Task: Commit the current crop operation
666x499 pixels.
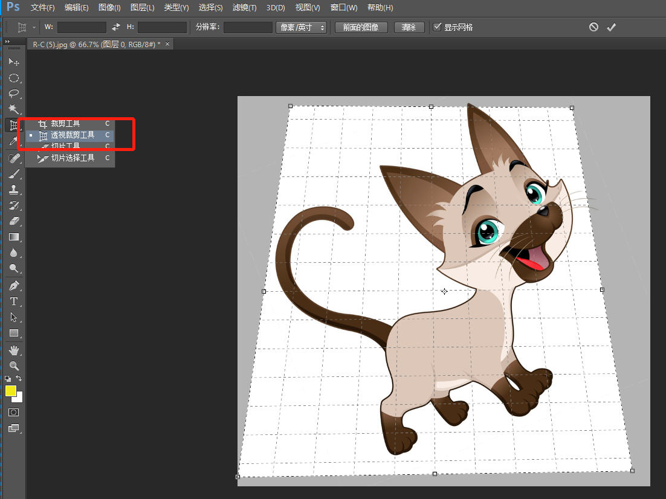Action: tap(611, 27)
